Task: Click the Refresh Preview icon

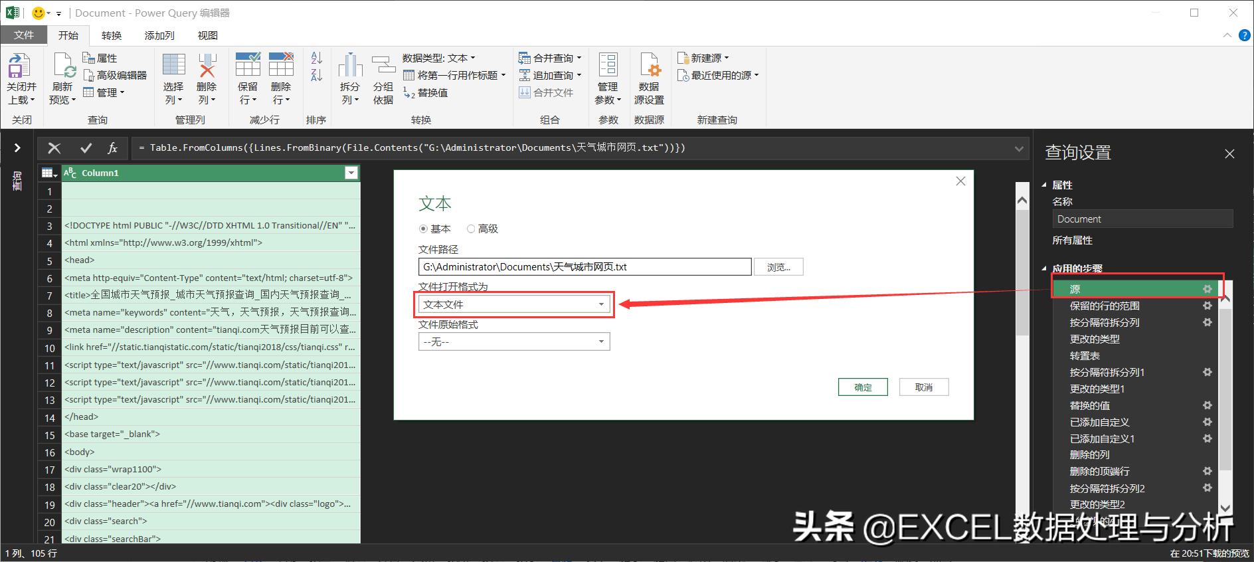Action: coord(64,66)
